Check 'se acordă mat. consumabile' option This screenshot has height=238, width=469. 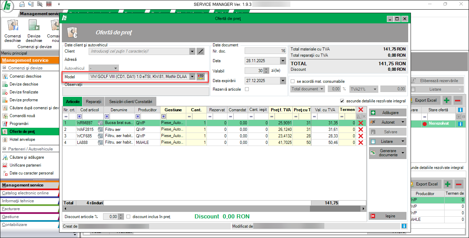coord(293,81)
